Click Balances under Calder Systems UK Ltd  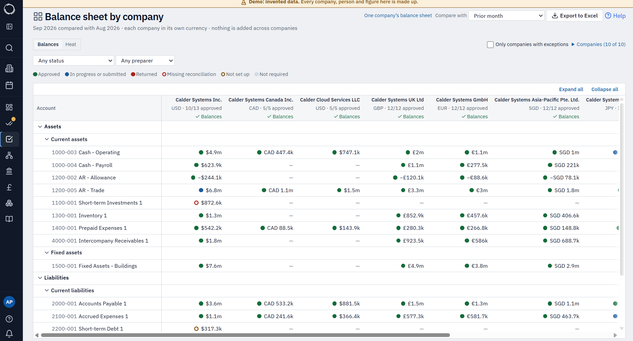(411, 117)
